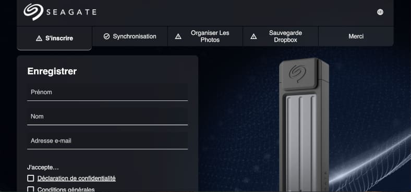Click the checkmark icon beside Synchronisation
The image size is (411, 192).
point(106,36)
